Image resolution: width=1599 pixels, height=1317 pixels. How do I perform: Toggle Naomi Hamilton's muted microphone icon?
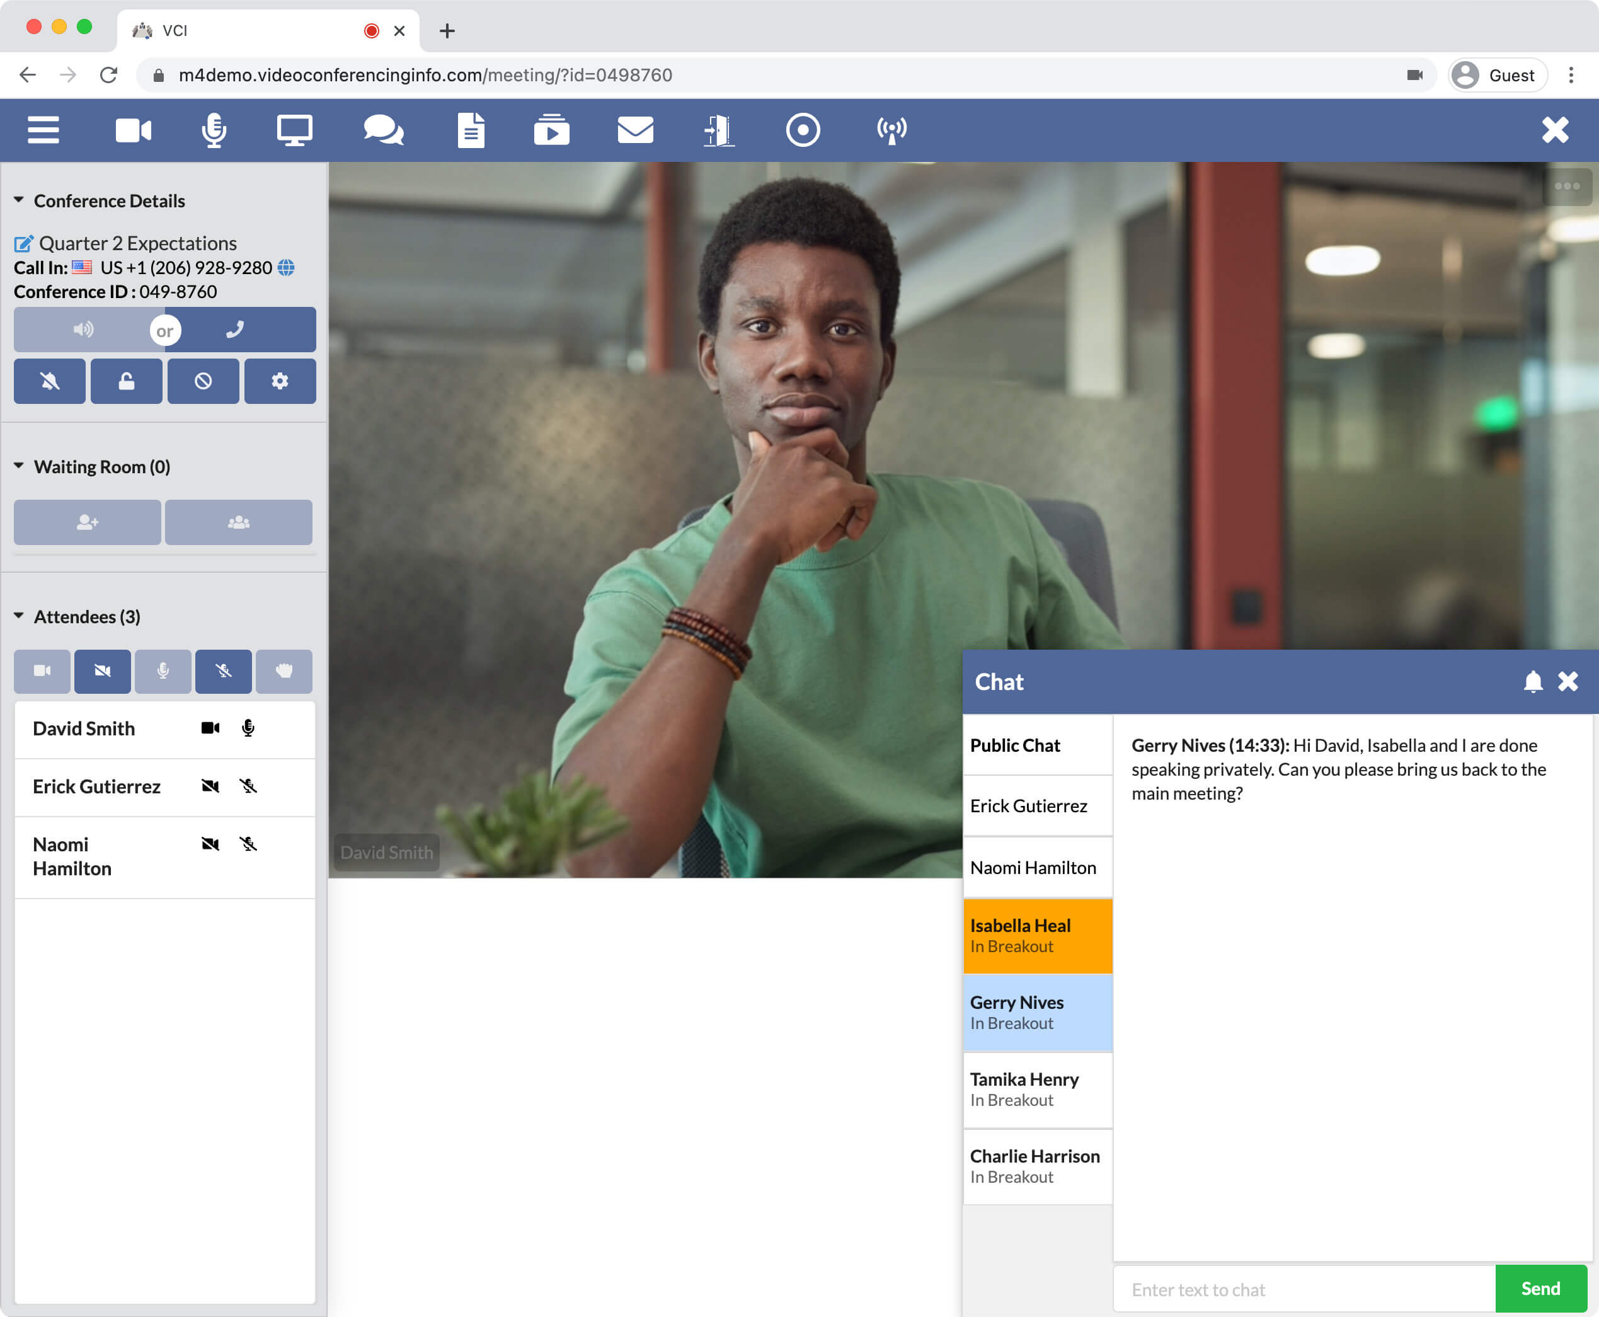click(x=248, y=844)
